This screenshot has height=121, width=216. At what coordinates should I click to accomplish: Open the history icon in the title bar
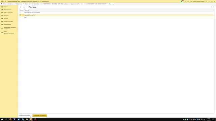coord(185,1)
